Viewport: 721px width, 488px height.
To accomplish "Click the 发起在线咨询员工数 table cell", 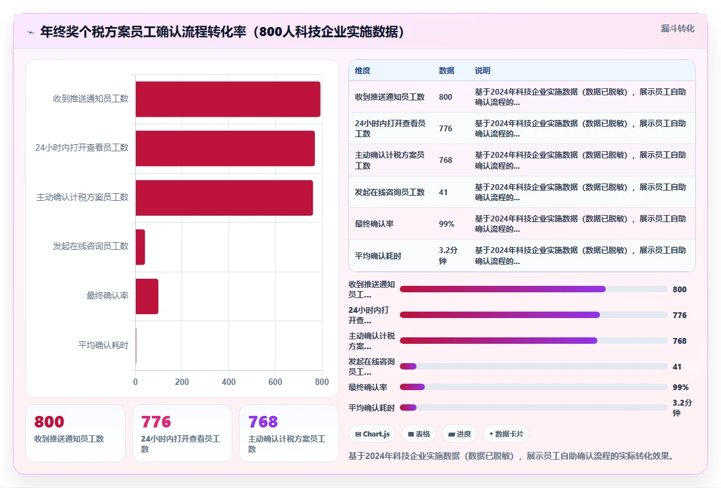I will 389,192.
